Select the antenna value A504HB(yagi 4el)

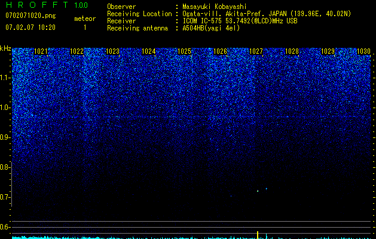211,28
